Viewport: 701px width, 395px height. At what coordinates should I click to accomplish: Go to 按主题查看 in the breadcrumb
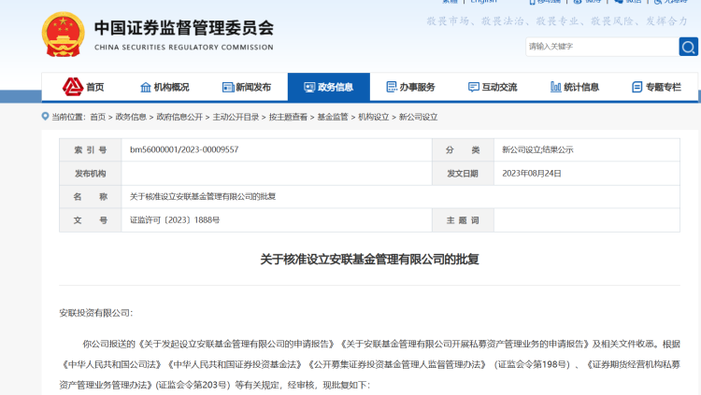click(288, 117)
